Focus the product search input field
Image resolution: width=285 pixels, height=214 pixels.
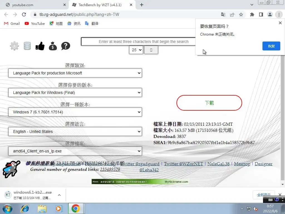coord(139,42)
